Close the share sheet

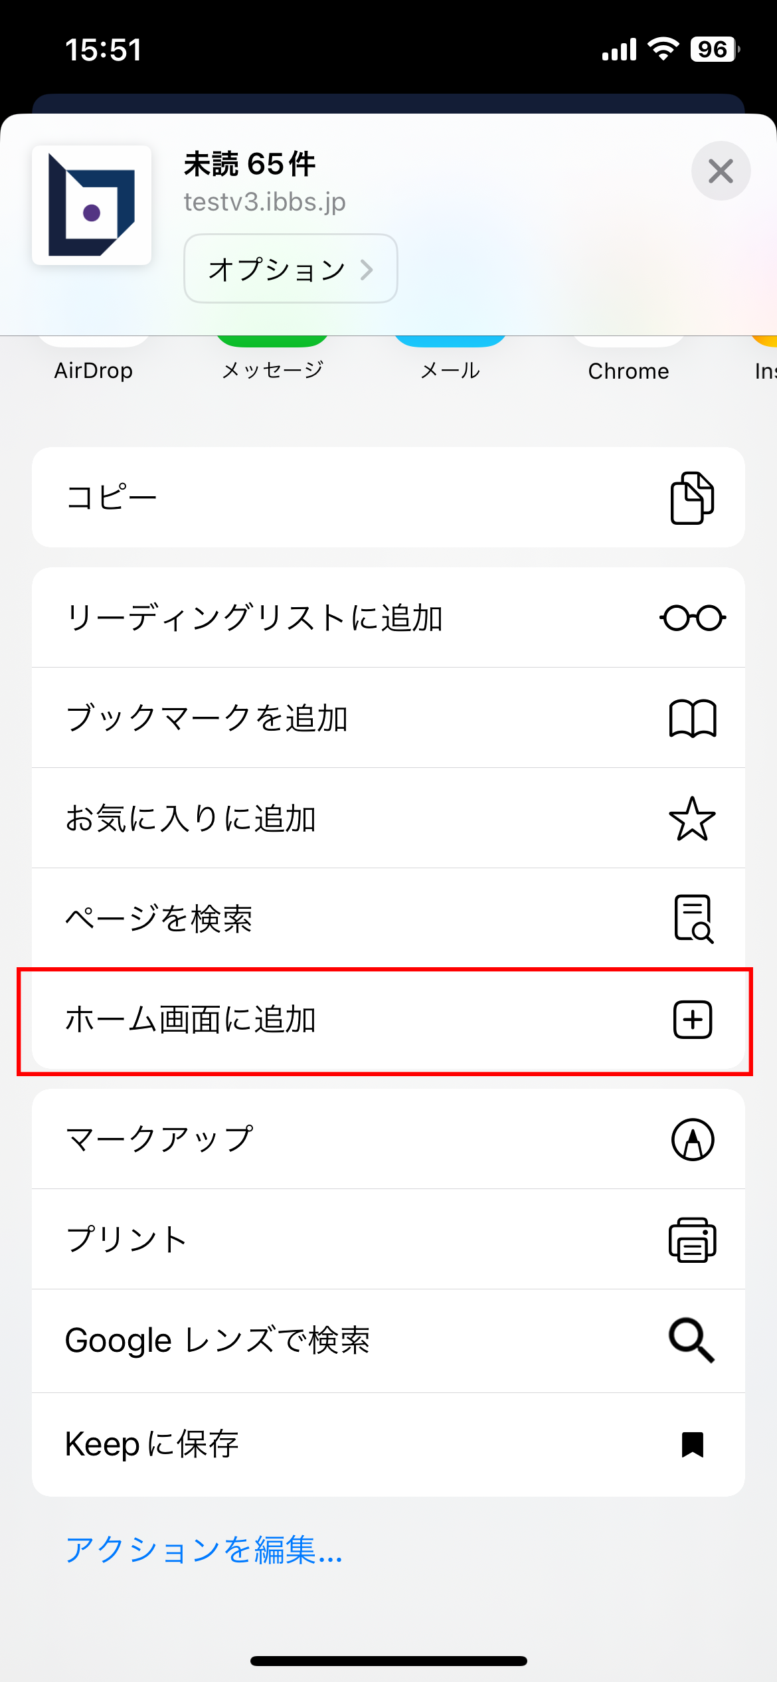click(x=721, y=171)
